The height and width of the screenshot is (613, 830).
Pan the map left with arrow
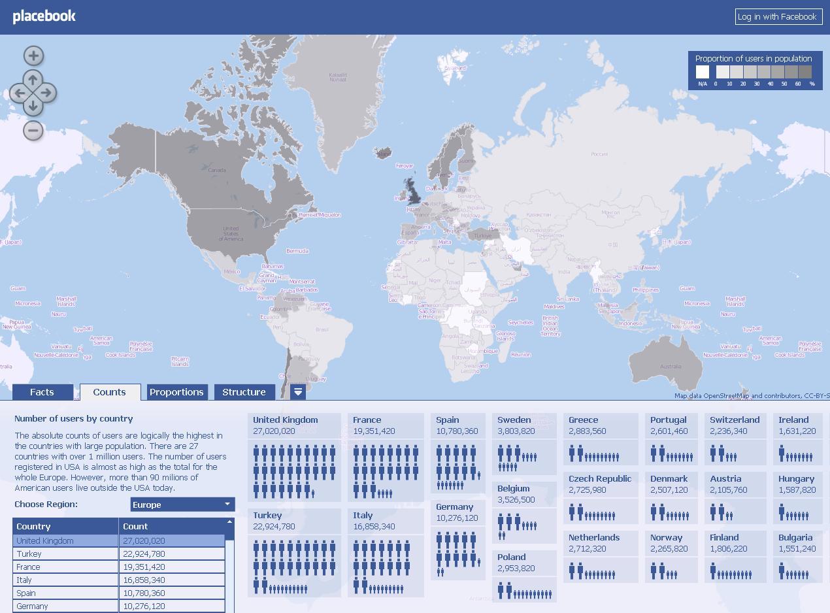(x=19, y=93)
